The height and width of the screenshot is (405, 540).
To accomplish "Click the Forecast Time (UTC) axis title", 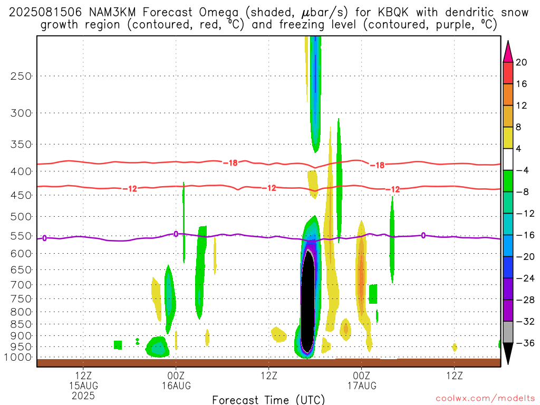I will click(x=268, y=400).
